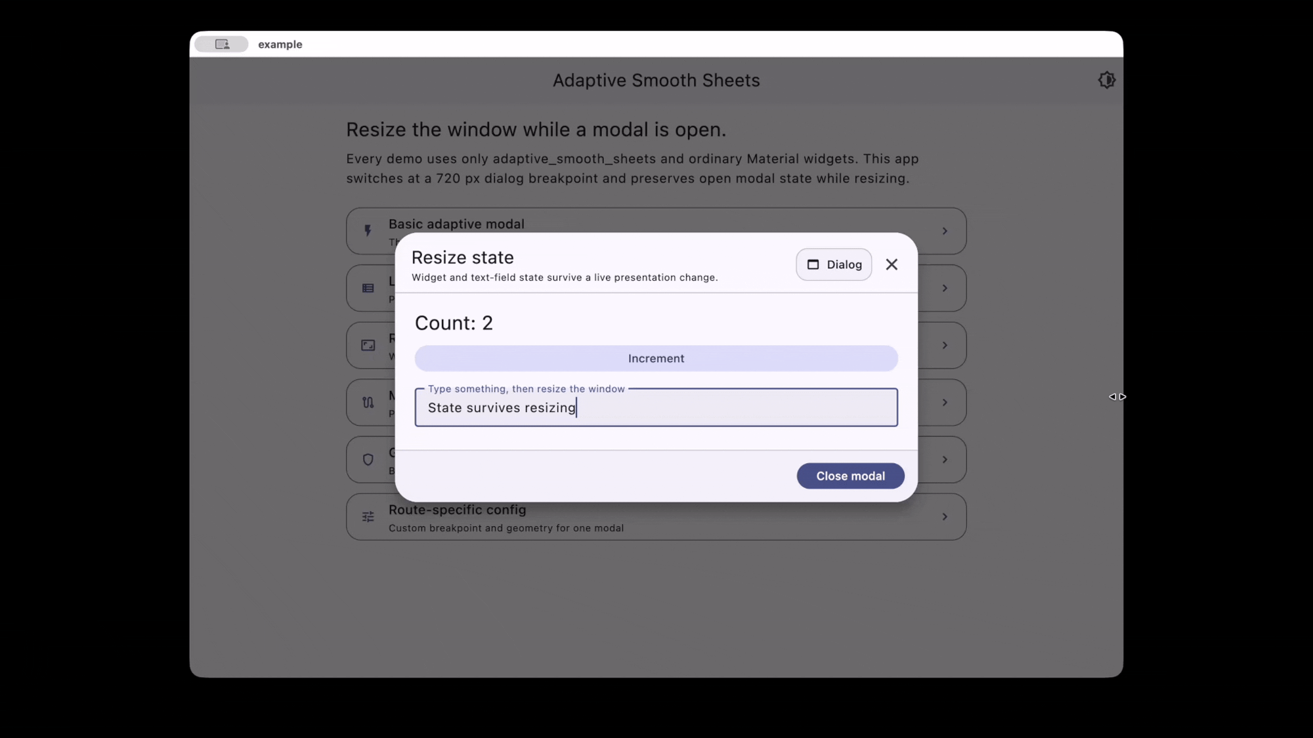The height and width of the screenshot is (738, 1313).
Task: Click the sliders icon of Route-specific config
Action: tap(368, 517)
